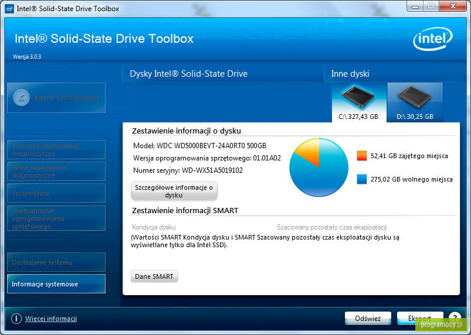Image resolution: width=471 pixels, height=335 pixels.
Task: Open Uaktualnianie oprogramowania sprzętowego
Action: click(x=56, y=218)
